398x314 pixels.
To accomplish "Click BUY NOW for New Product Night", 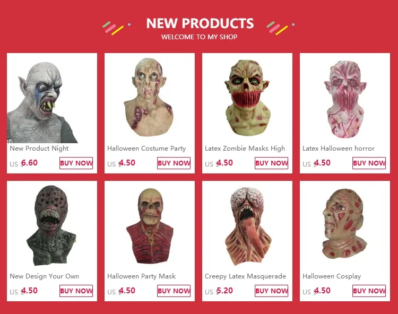I will click(76, 163).
